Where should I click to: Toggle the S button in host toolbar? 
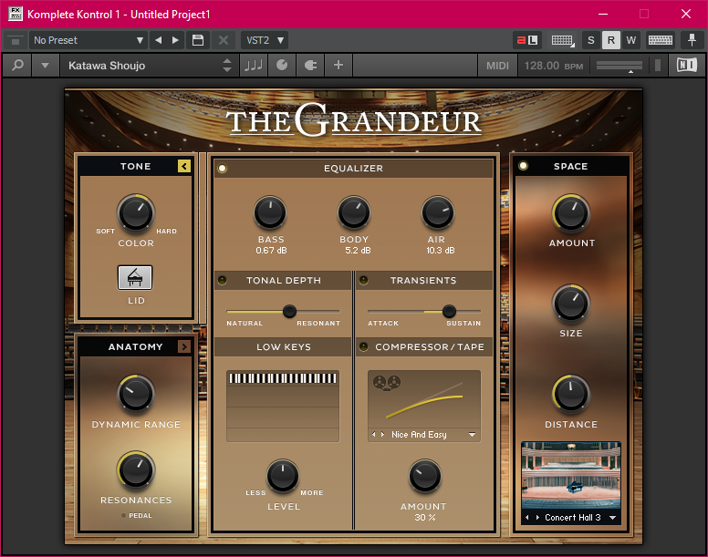point(591,40)
